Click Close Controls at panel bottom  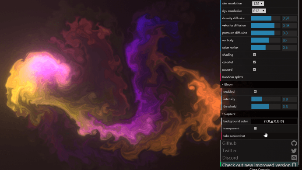259,169
